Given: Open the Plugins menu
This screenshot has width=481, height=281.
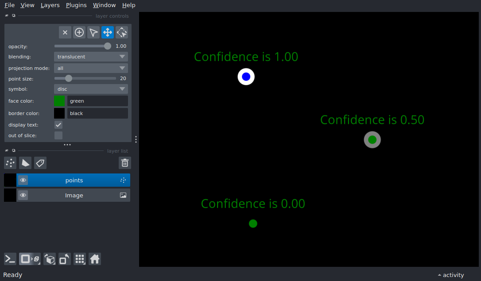Looking at the screenshot, I should [76, 5].
